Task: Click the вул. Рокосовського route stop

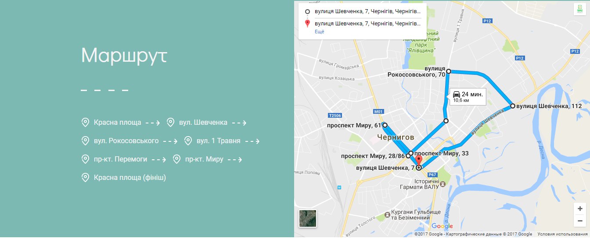Action: (x=126, y=141)
